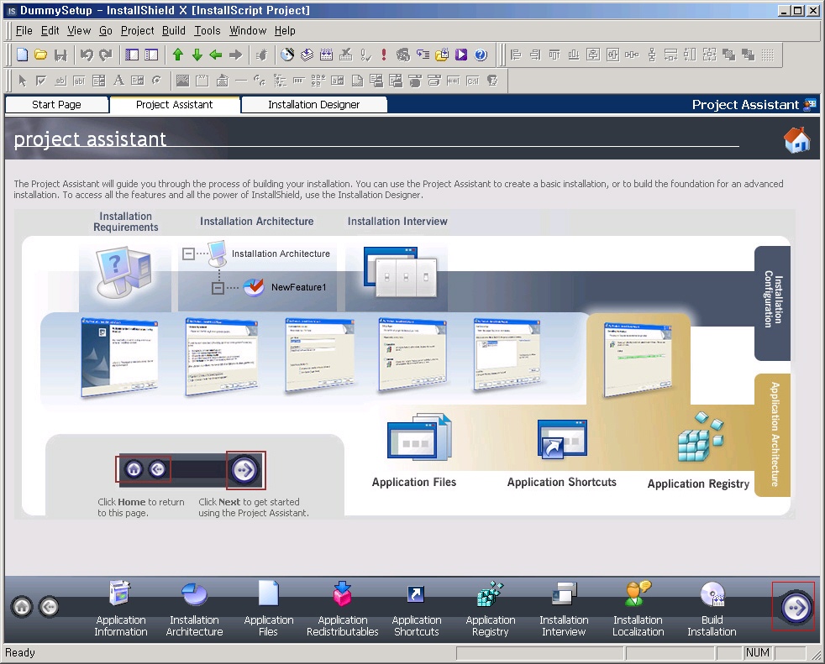Open the Edit menu
This screenshot has height=664, width=825.
tap(50, 30)
